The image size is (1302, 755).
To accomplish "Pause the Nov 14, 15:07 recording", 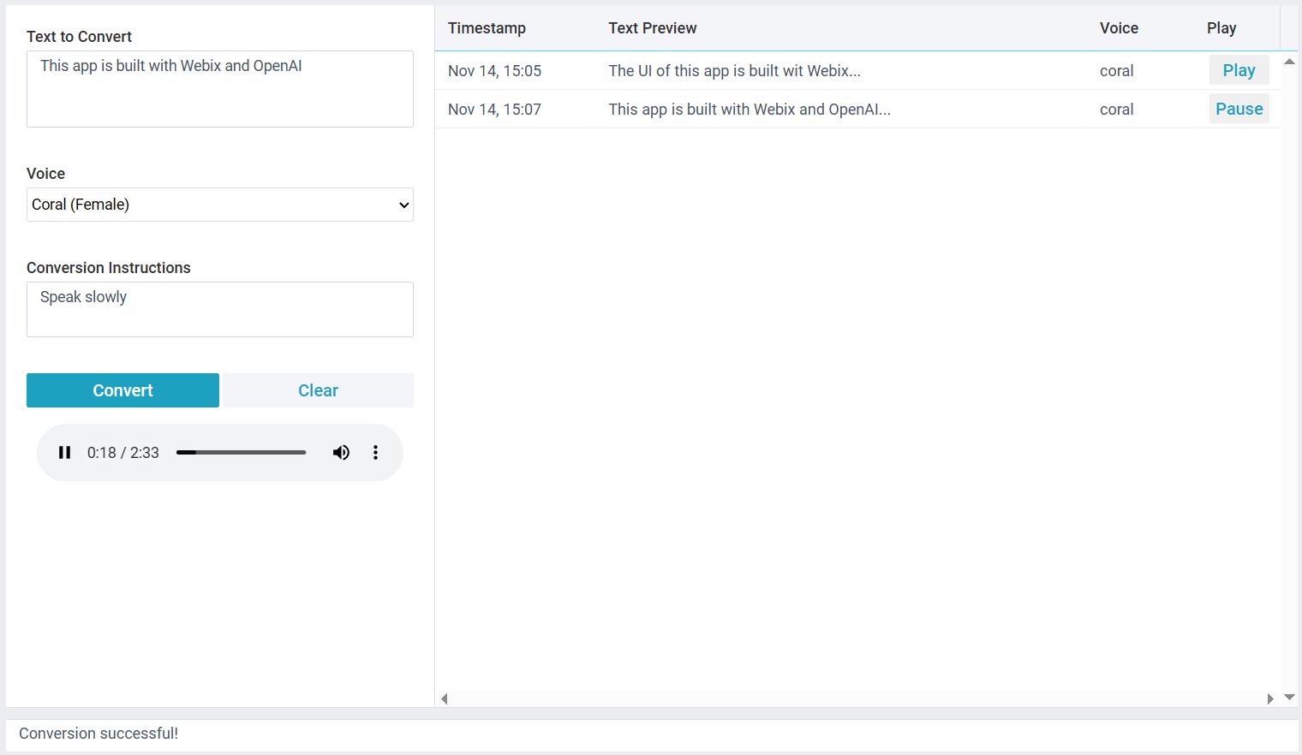I will click(x=1239, y=109).
